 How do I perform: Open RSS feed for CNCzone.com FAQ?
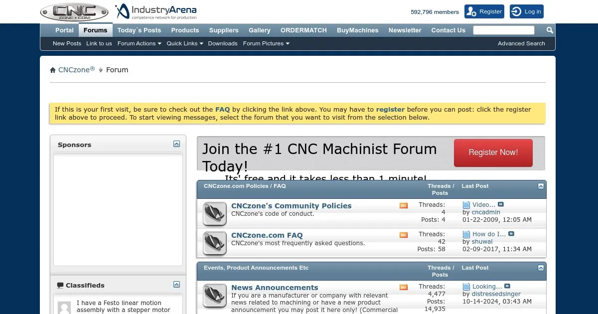(x=404, y=235)
